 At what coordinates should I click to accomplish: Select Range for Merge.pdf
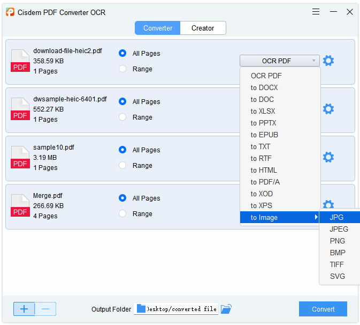[x=122, y=213]
